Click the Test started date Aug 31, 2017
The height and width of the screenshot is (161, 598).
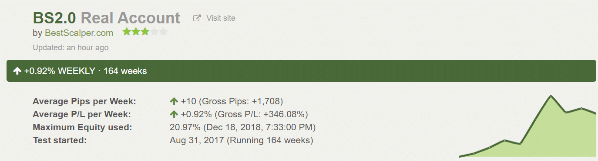(197, 140)
